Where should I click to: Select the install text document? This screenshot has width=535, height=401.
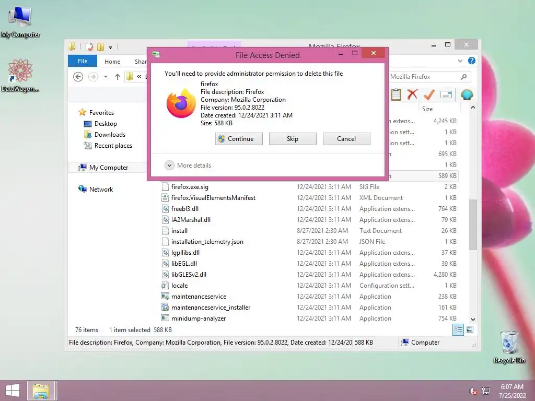coord(309,230)
